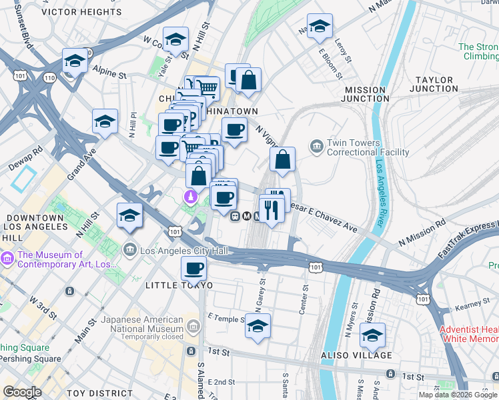Click coffee marker beside the Metro station icons
The height and width of the screenshot is (400, 499).
tap(223, 199)
